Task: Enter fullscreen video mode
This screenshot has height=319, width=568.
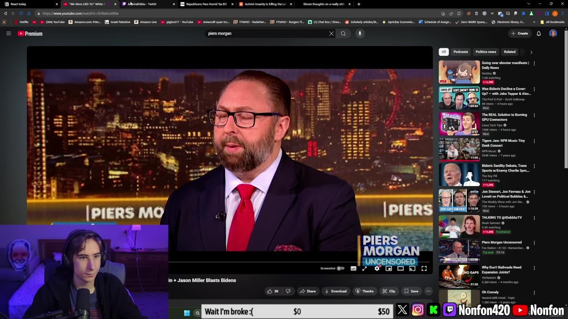Action: coord(424,268)
